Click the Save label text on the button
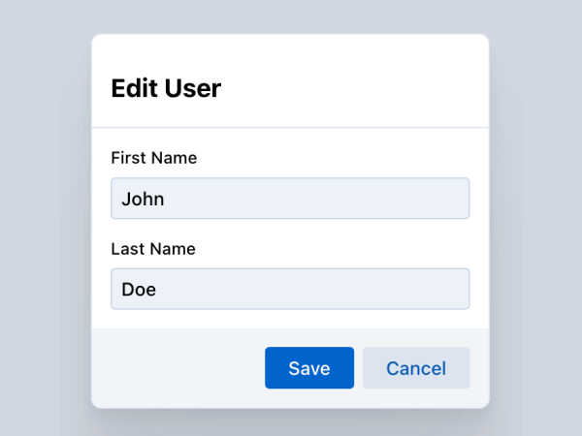The image size is (582, 436). point(309,368)
